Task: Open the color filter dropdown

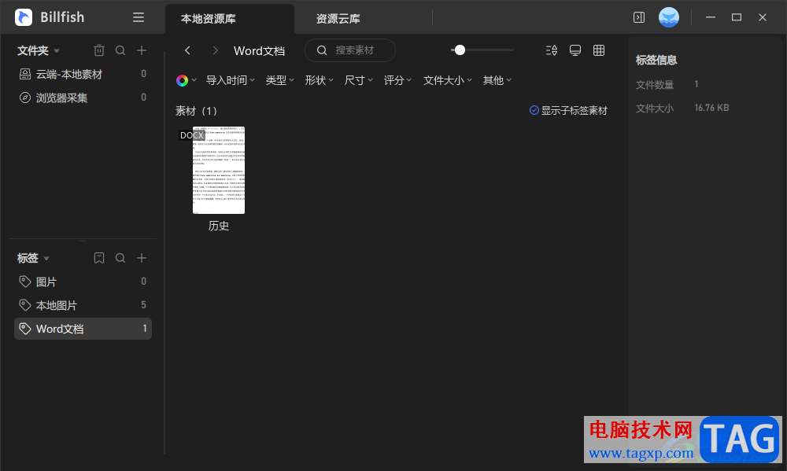Action: [x=187, y=80]
